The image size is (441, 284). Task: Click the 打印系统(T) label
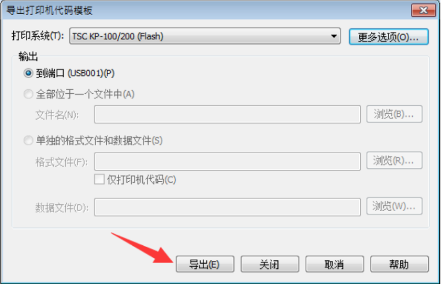point(38,36)
